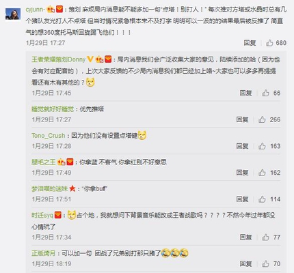The image size is (294, 273).
Task: Thumbs-up Tono_Crush's reply with 163 likes
Action: pyautogui.click(x=262, y=146)
